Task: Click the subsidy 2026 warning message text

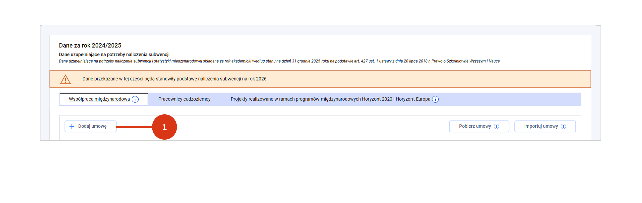Action: (174, 79)
